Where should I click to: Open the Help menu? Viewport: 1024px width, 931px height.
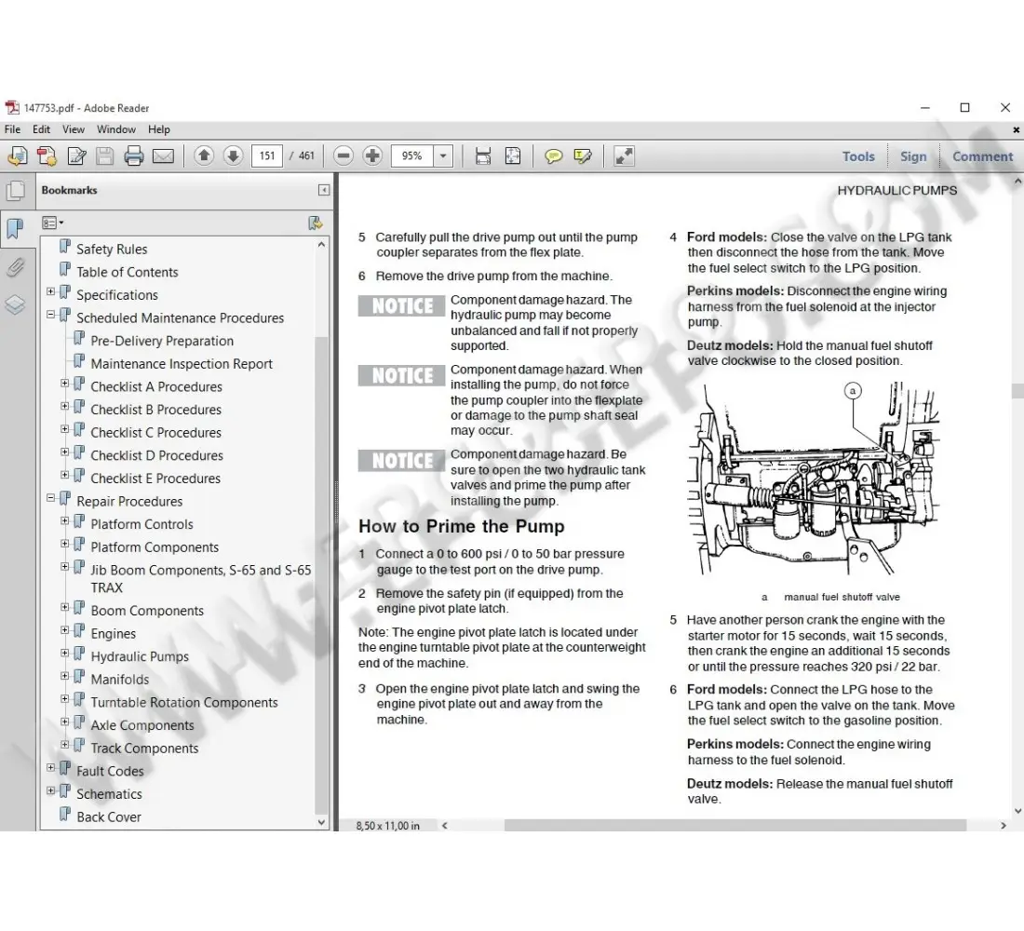pyautogui.click(x=158, y=129)
